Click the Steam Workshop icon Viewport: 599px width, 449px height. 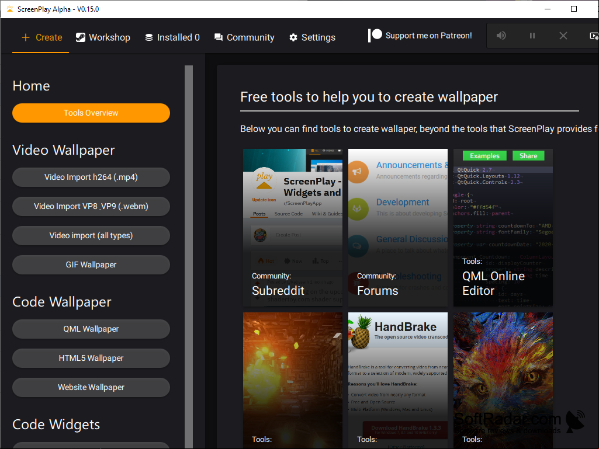(80, 37)
